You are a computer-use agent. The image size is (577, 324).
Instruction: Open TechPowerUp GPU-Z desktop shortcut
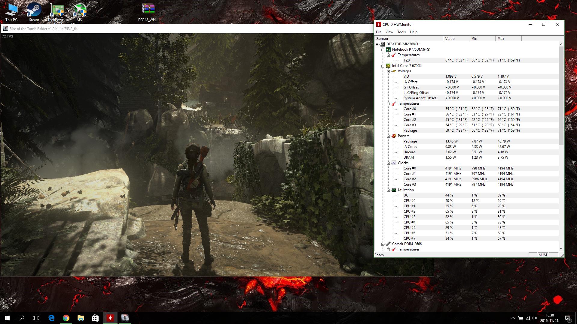pyautogui.click(x=57, y=13)
